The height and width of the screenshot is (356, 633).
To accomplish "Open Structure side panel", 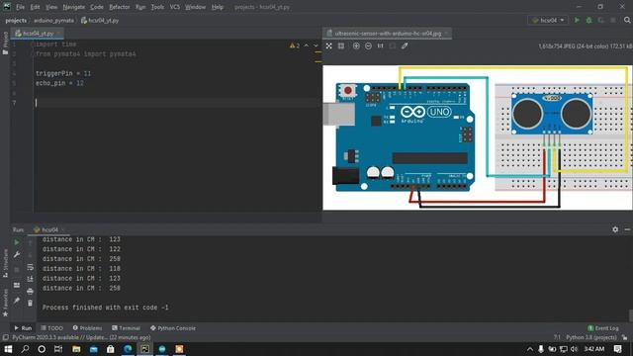I will pyautogui.click(x=5, y=263).
